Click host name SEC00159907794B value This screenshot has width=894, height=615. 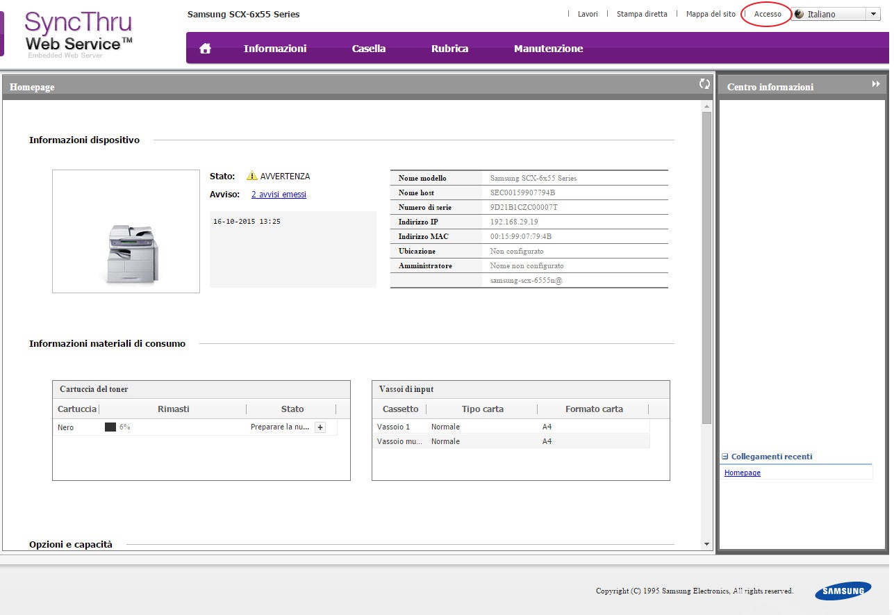tap(522, 192)
